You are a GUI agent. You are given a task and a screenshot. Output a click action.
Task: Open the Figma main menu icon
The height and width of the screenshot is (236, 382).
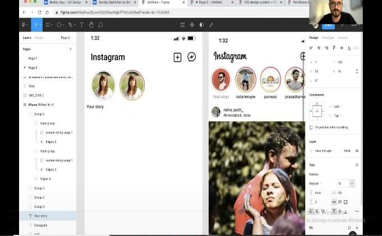pyautogui.click(x=24, y=25)
